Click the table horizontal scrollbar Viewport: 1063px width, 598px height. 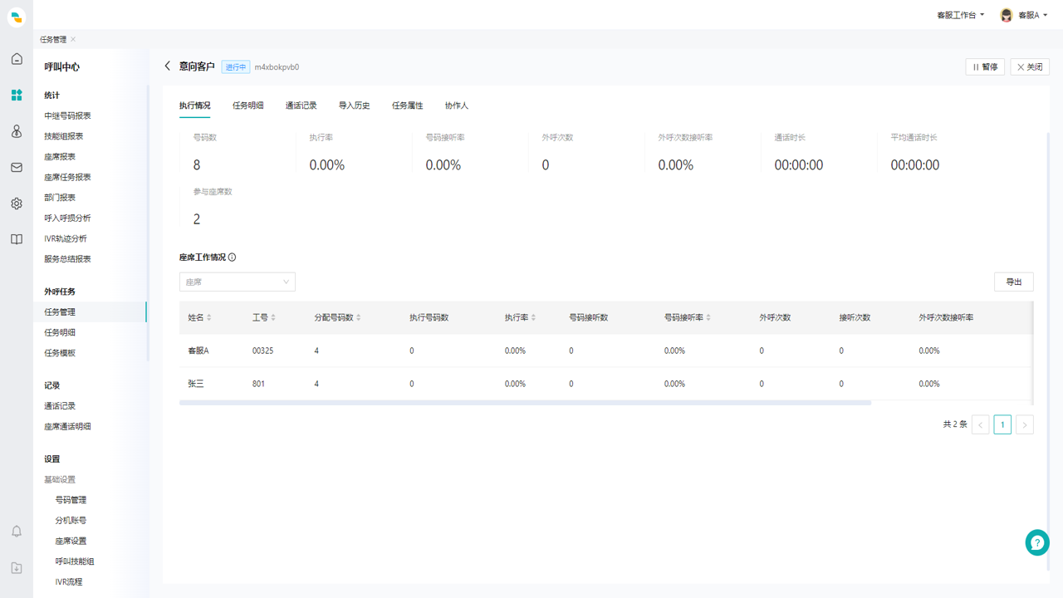[525, 403]
